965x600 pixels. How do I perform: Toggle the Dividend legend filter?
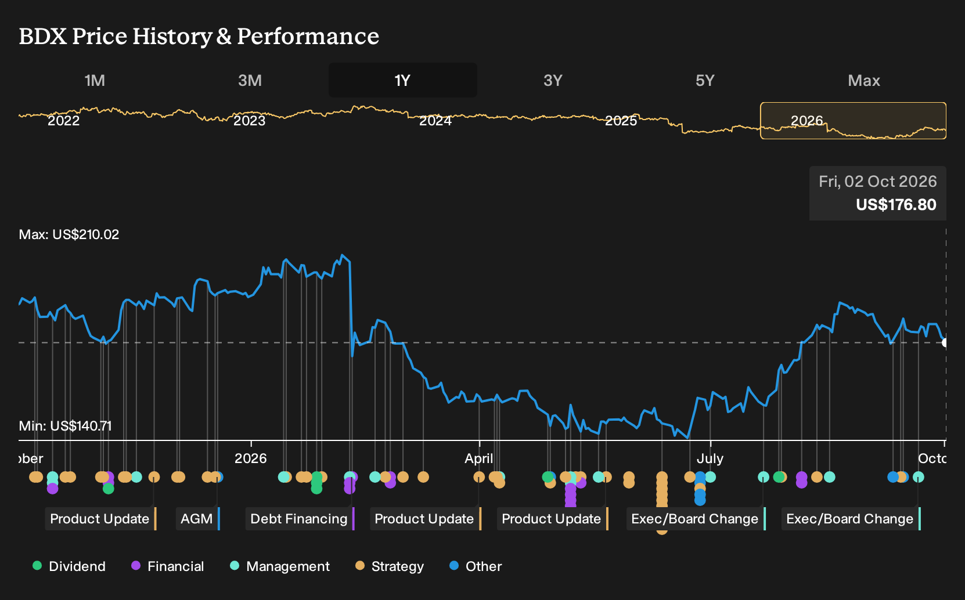coord(69,566)
